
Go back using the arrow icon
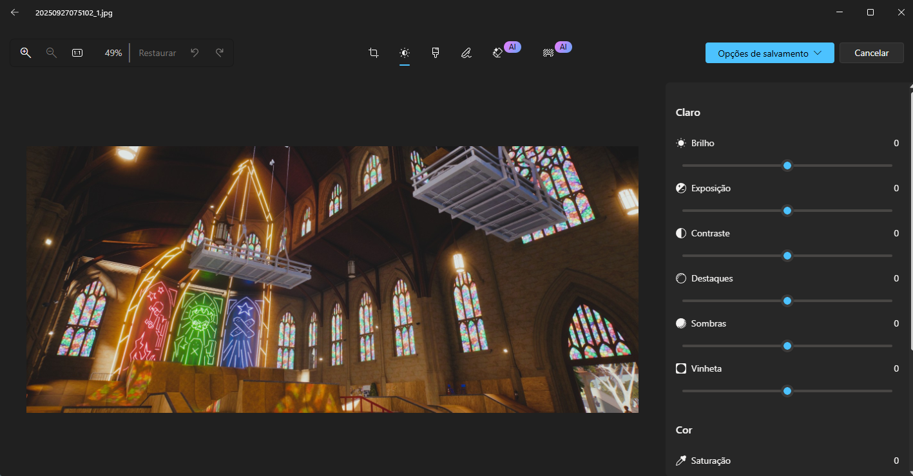[x=15, y=12]
